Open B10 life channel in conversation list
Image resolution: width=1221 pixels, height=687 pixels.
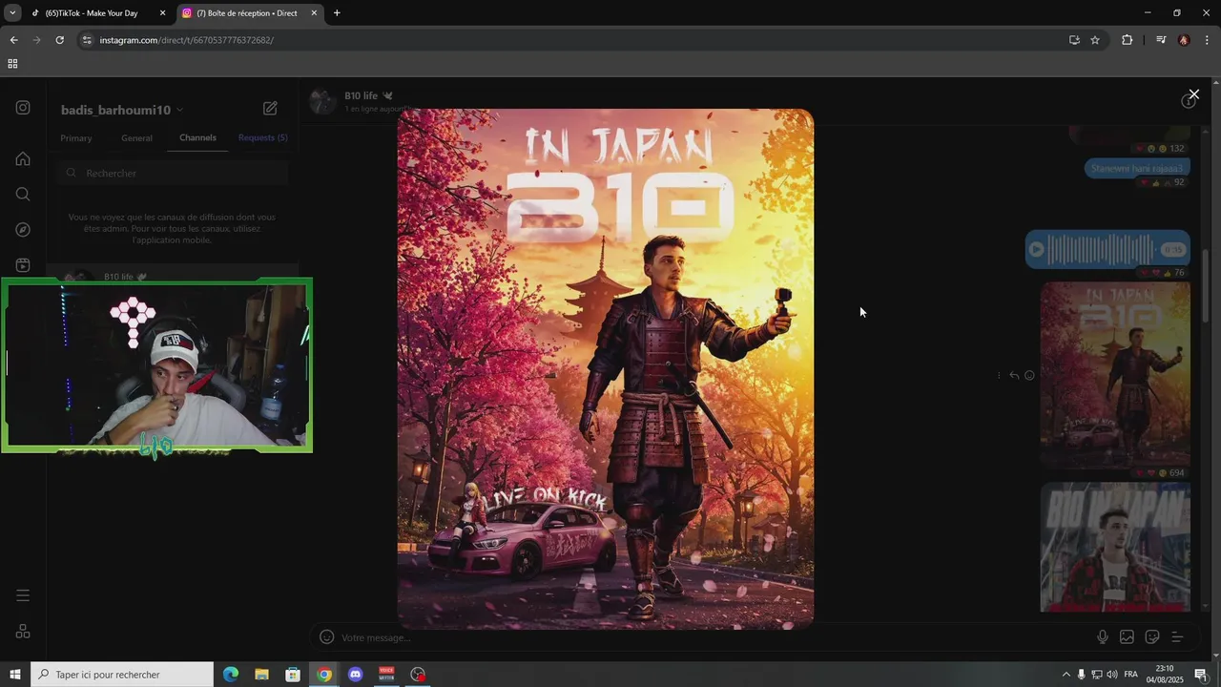point(173,277)
